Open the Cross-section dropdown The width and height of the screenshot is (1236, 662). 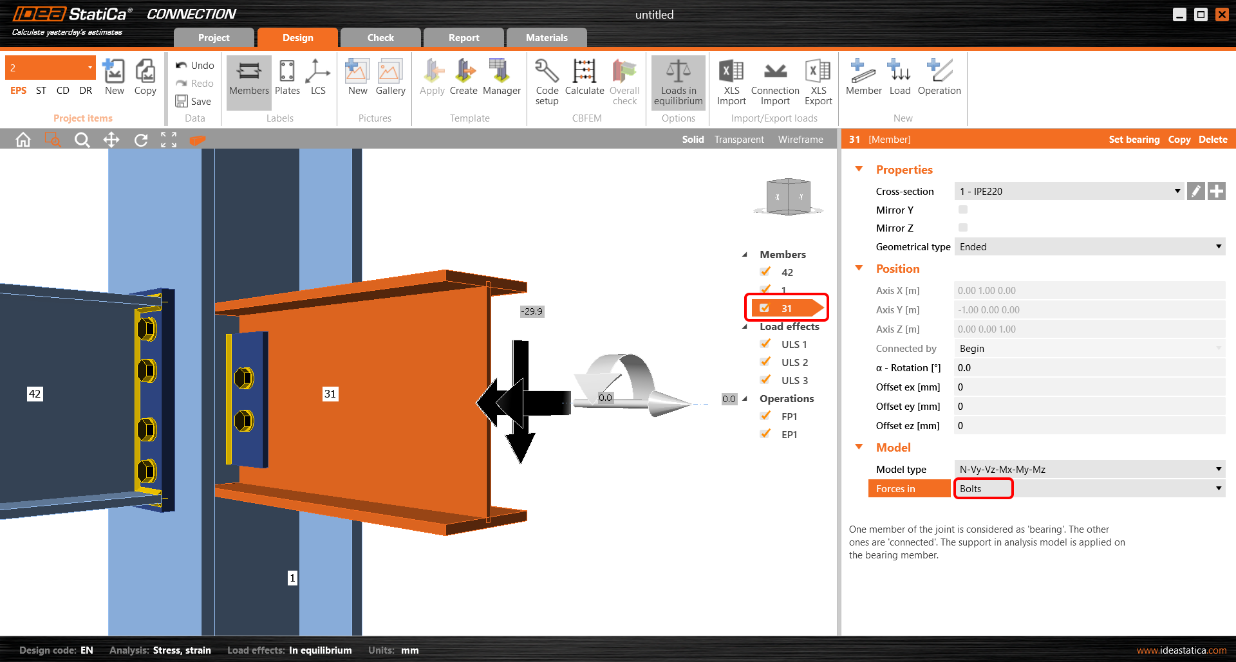[1069, 191]
